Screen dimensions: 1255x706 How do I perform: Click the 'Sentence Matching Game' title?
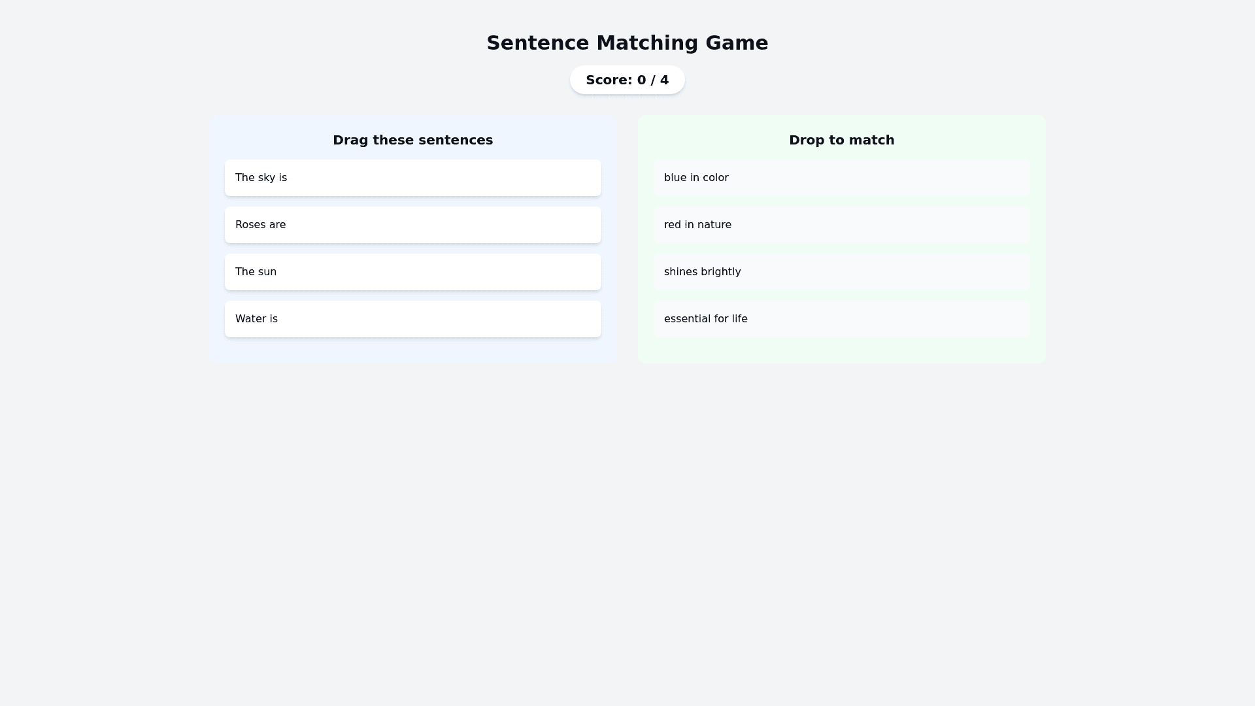pos(627,43)
